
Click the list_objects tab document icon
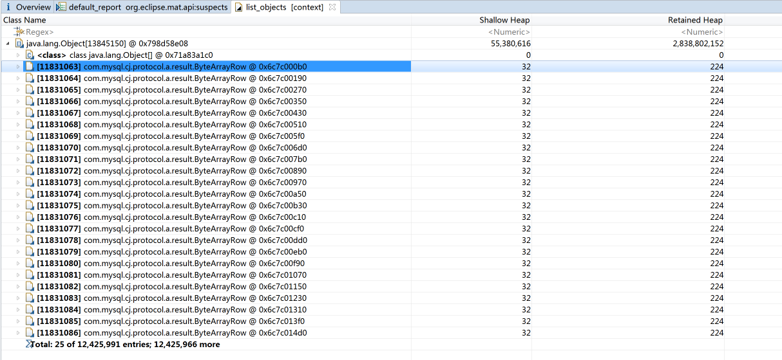click(x=238, y=7)
